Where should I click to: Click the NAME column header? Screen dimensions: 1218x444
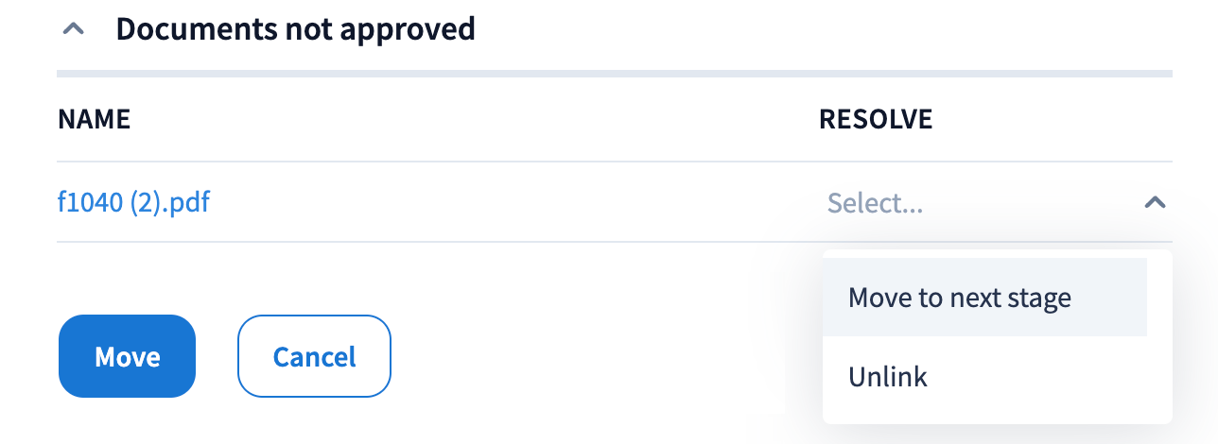point(95,119)
